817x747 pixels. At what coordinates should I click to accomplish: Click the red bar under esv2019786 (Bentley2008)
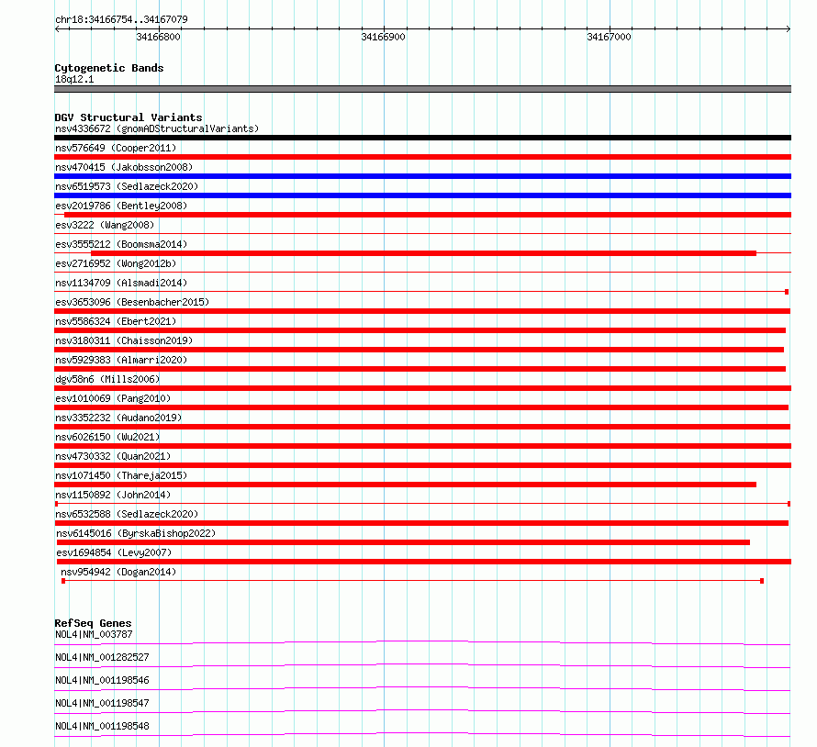pyautogui.click(x=427, y=215)
